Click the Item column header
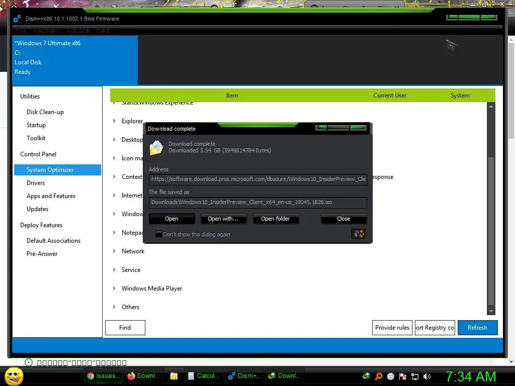 tap(232, 95)
